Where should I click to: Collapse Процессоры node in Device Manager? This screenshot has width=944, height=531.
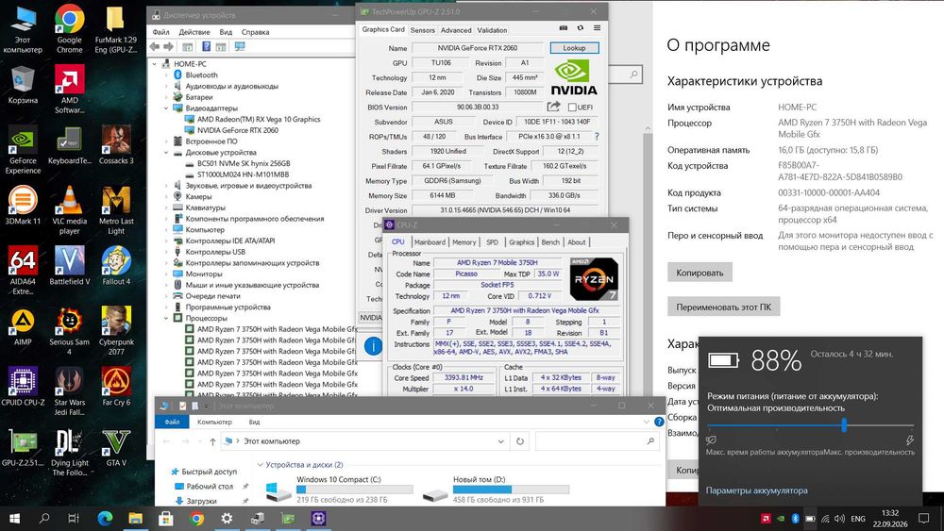[166, 318]
